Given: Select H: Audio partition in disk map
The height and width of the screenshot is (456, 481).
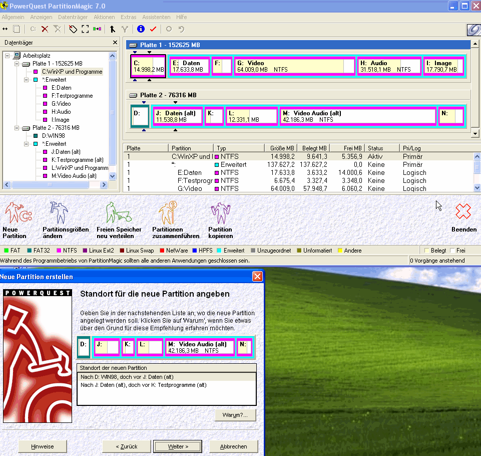Looking at the screenshot, I should [x=389, y=66].
